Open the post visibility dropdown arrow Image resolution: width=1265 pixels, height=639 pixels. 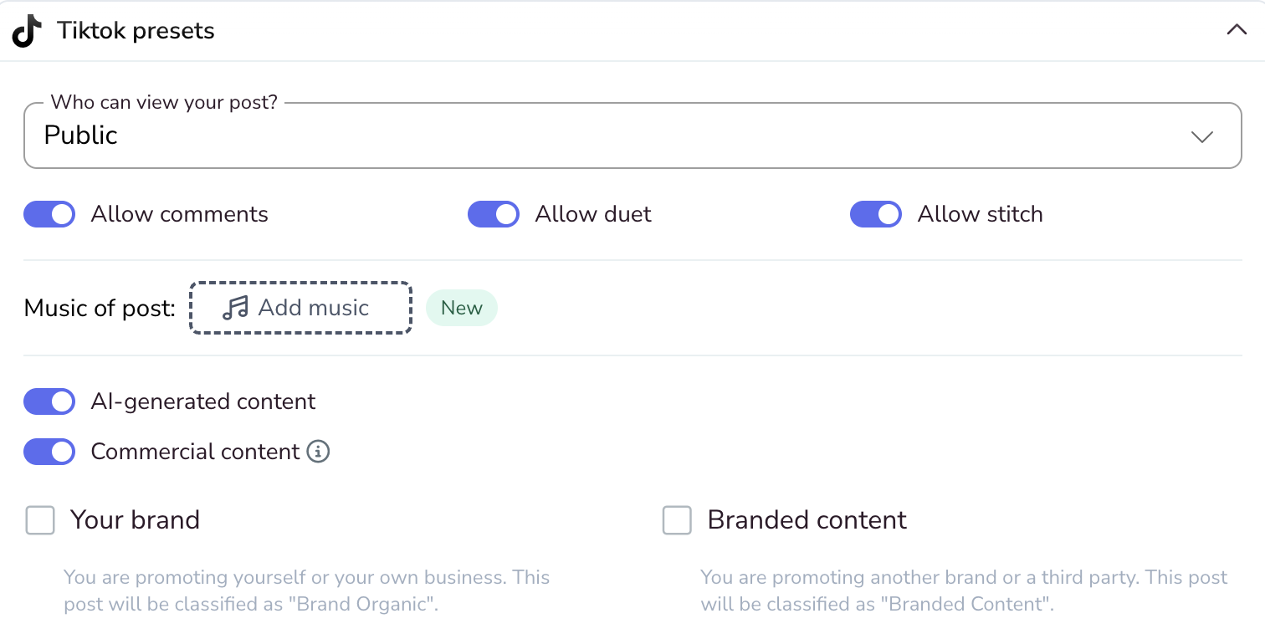pyautogui.click(x=1202, y=136)
